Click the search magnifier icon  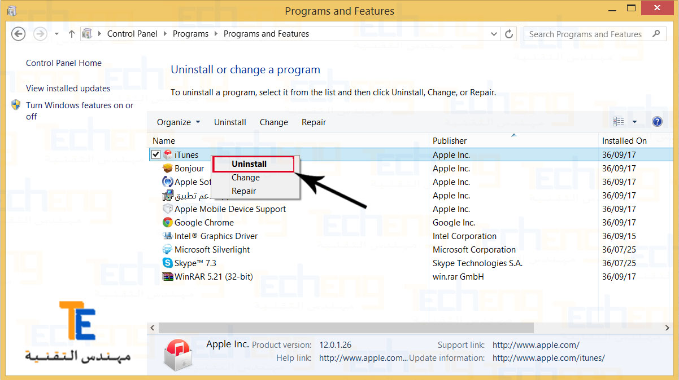coord(656,34)
